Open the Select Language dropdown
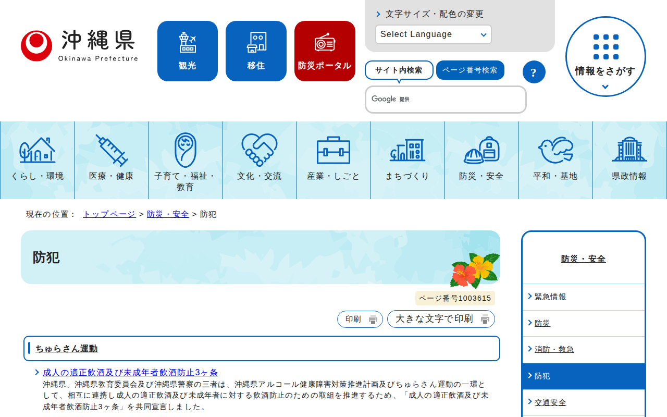Viewport: 667px width, 417px height. 434,34
